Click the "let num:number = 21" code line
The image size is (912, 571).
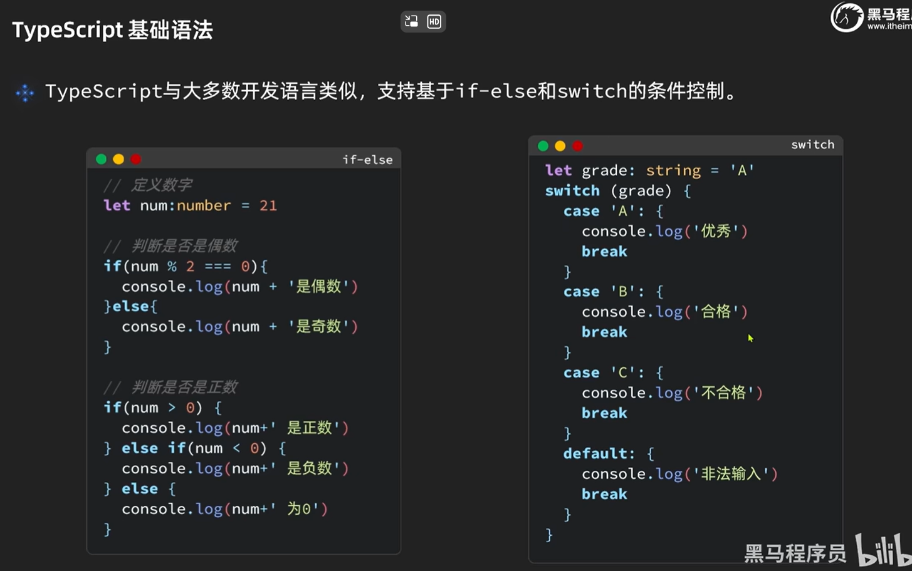190,205
